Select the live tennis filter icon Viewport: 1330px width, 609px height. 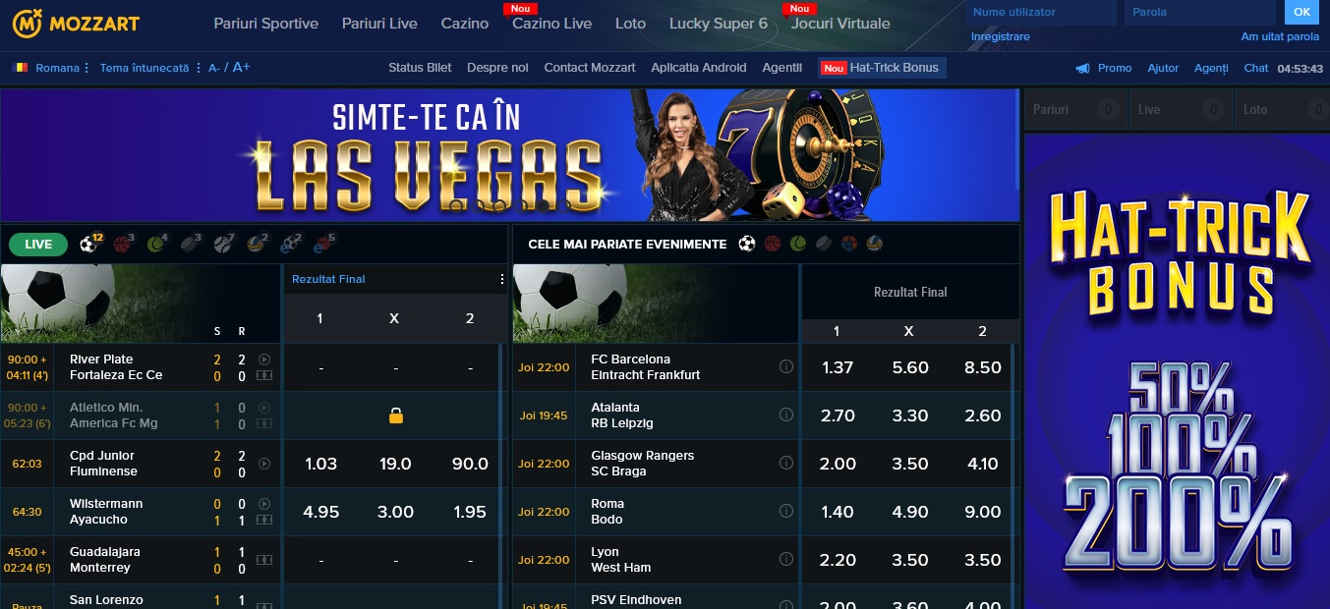point(156,244)
